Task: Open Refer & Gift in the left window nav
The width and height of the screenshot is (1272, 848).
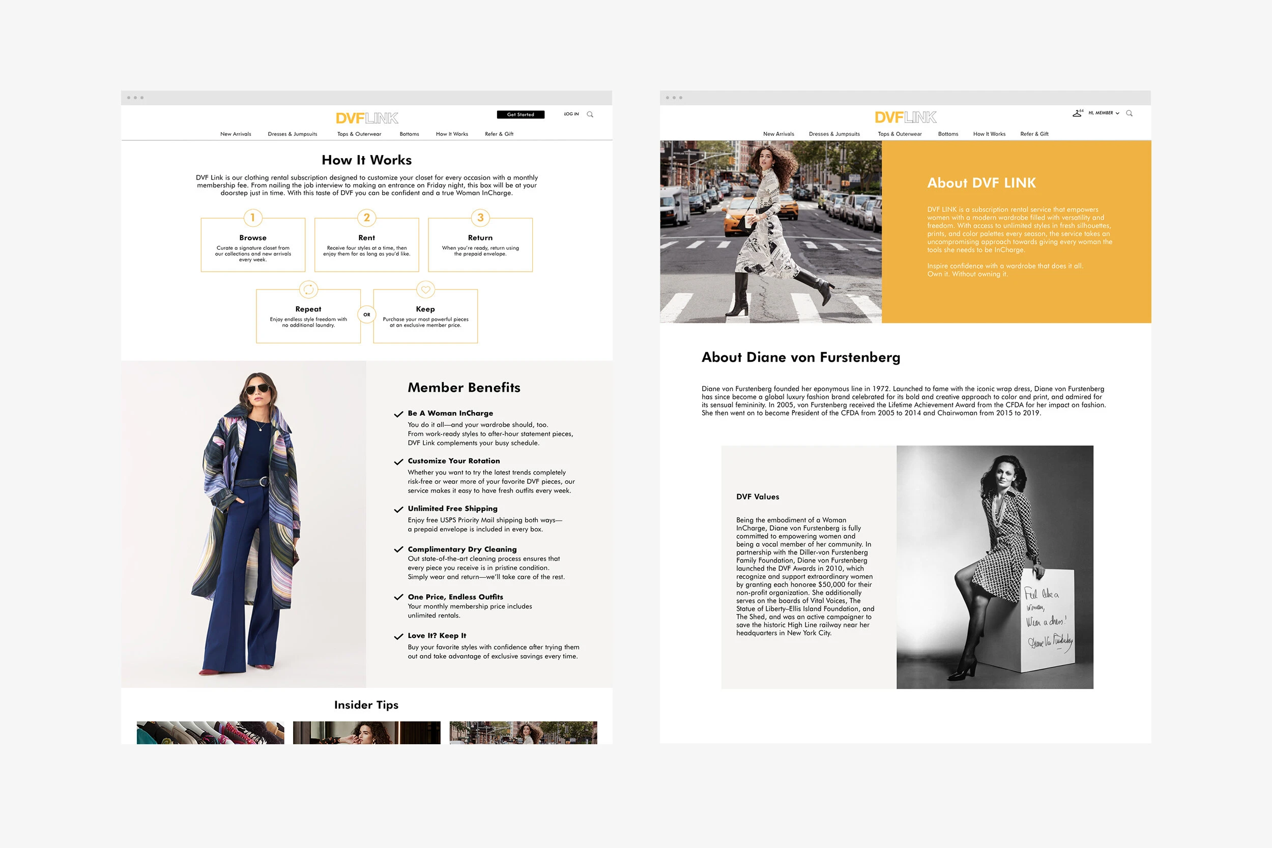Action: 499,134
